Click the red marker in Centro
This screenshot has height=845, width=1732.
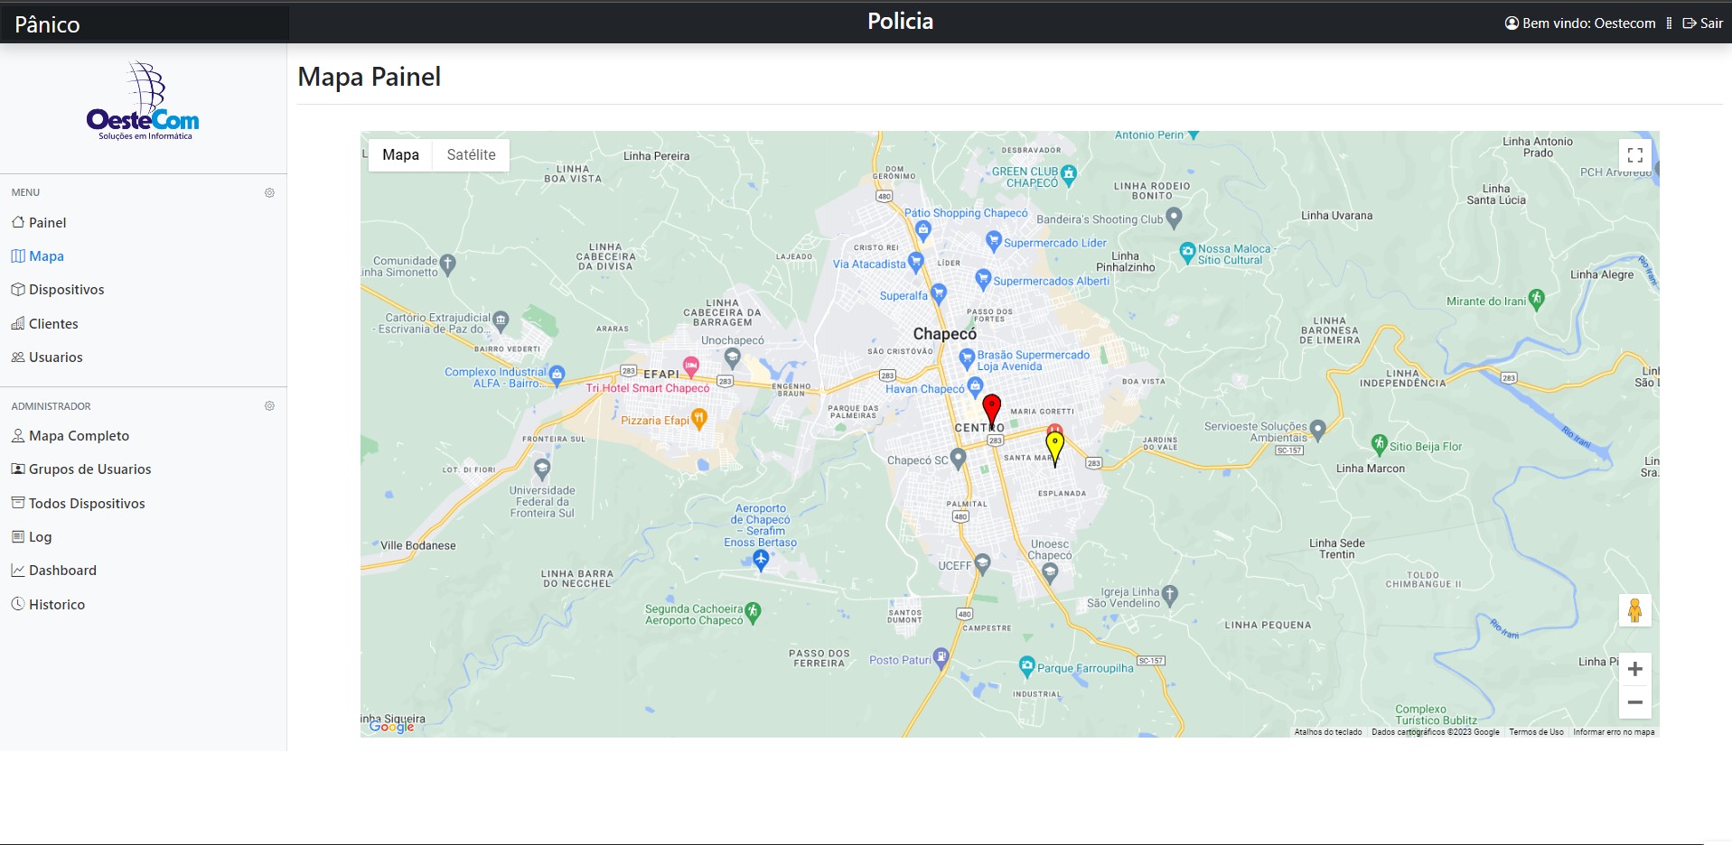(x=992, y=410)
